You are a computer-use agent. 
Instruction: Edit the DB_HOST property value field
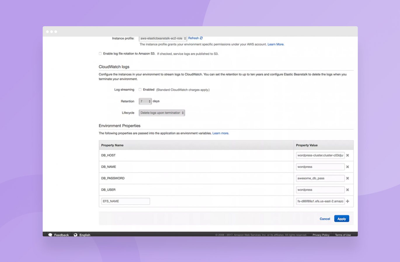[320, 155]
